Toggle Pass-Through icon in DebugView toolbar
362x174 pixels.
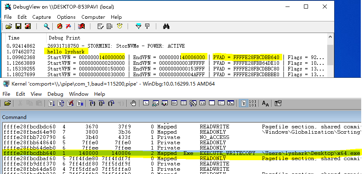tap(69, 26)
